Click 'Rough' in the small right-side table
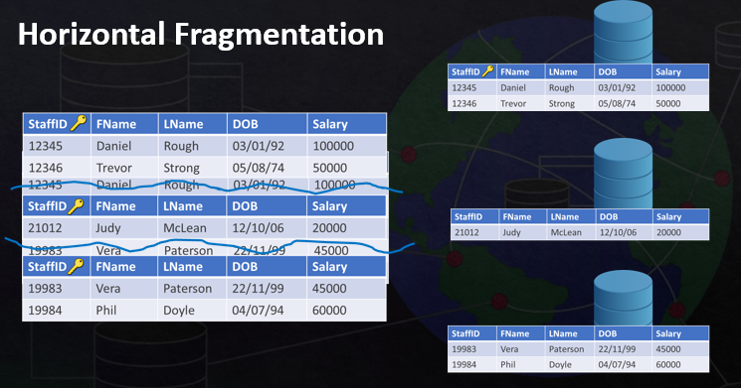The height and width of the screenshot is (388, 741). 561,88
